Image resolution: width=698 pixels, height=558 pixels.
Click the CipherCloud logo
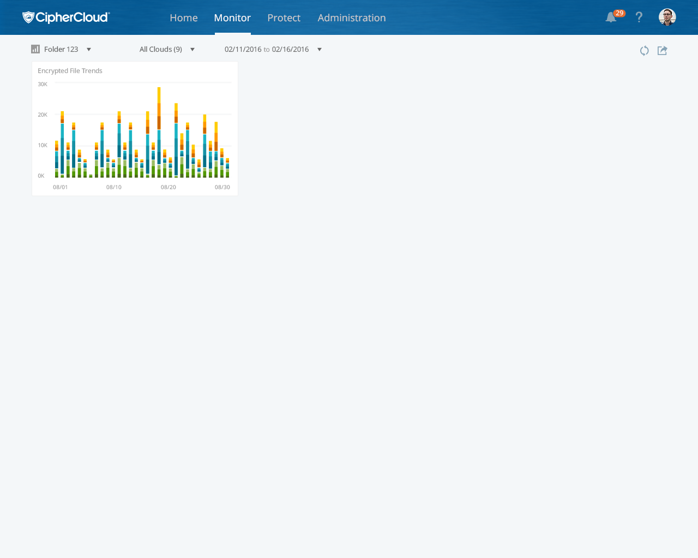(66, 17)
